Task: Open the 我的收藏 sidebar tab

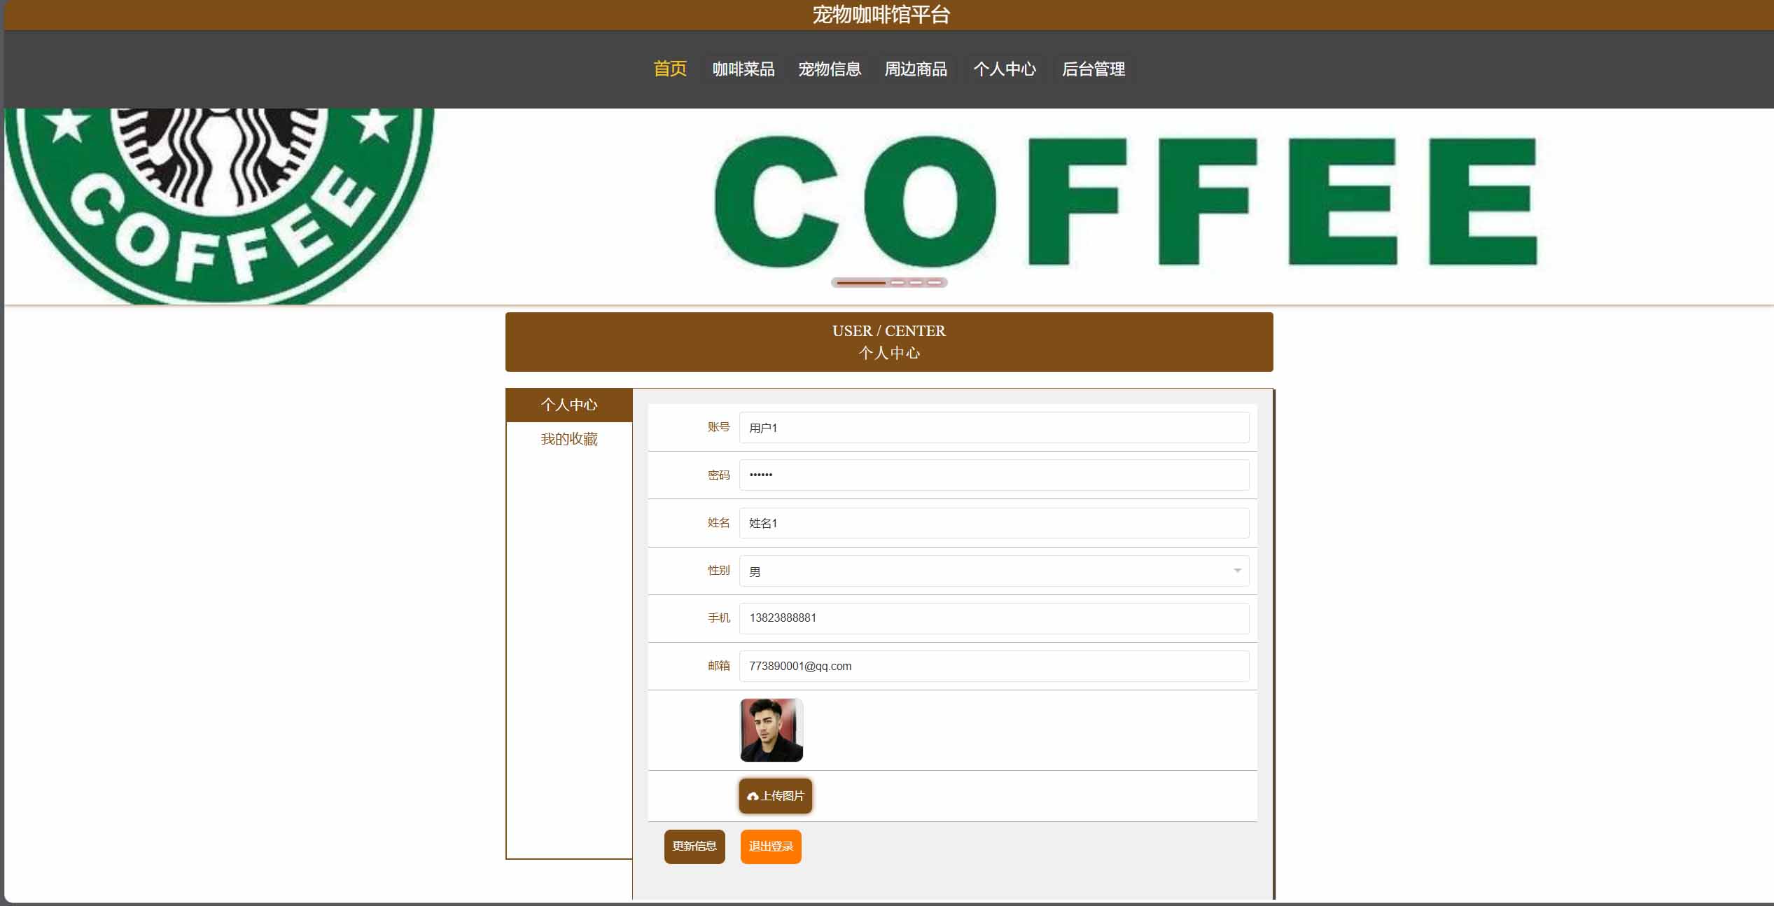Action: 569,439
